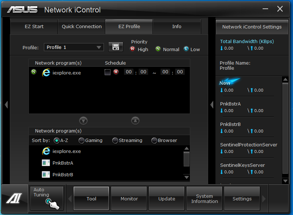Viewport: 293px width, 215px height.
Task: Switch to the EZ Start tab
Action: 34,27
